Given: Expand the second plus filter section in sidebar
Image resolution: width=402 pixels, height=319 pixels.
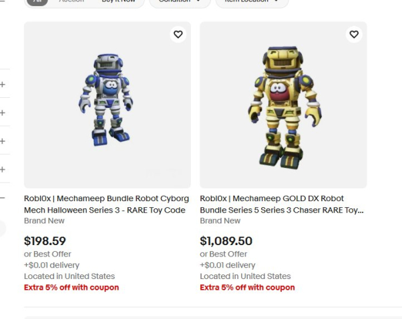Looking at the screenshot, I should [3, 113].
